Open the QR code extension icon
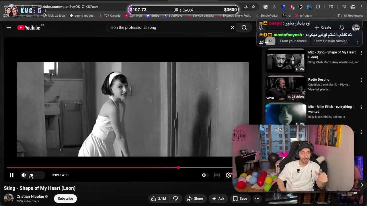 click(x=266, y=7)
